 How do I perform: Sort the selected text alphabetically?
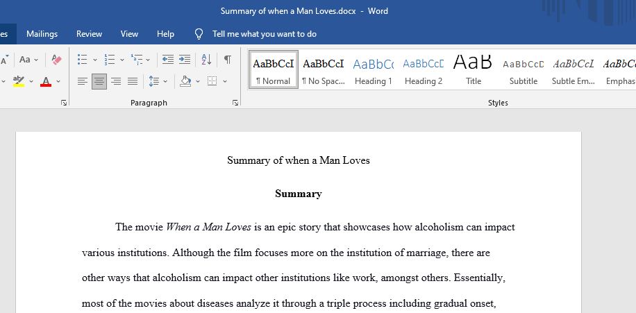(x=206, y=60)
